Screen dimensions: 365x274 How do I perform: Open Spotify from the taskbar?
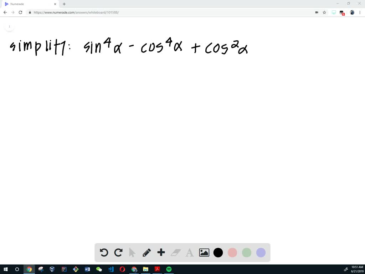(x=169, y=269)
